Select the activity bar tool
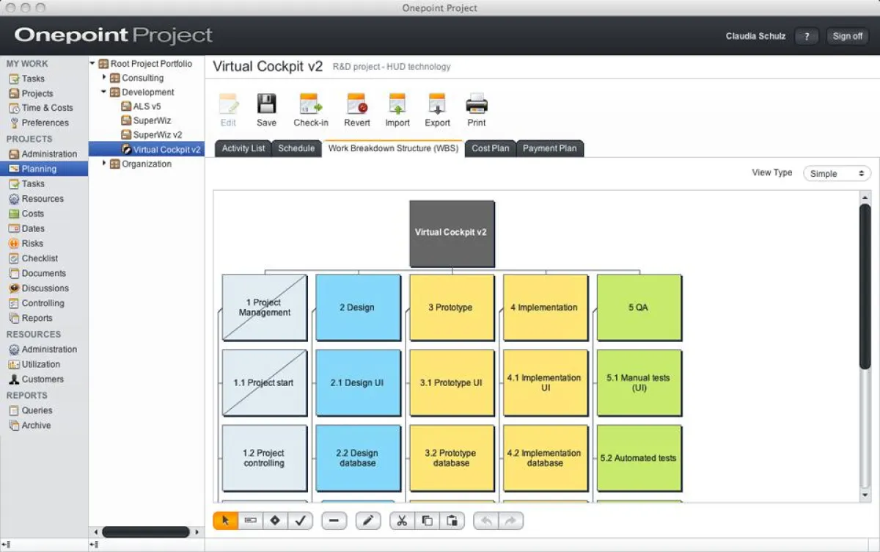Viewport: 880px width, 552px height. [250, 520]
